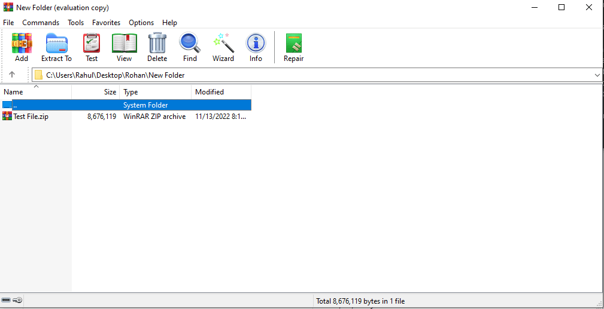Select the parent '..' folder row
The image size is (604, 309).
127,105
